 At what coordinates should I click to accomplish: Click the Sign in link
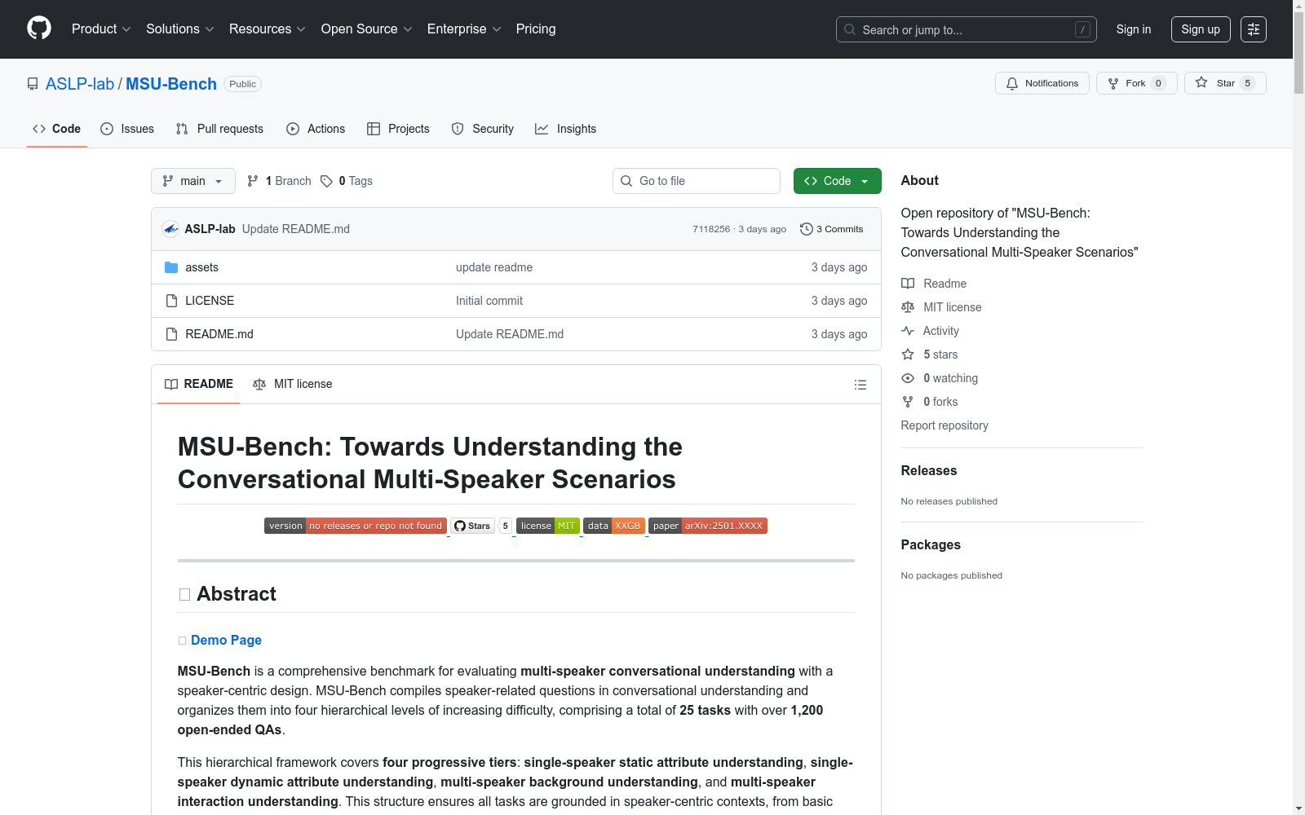coord(1134,29)
